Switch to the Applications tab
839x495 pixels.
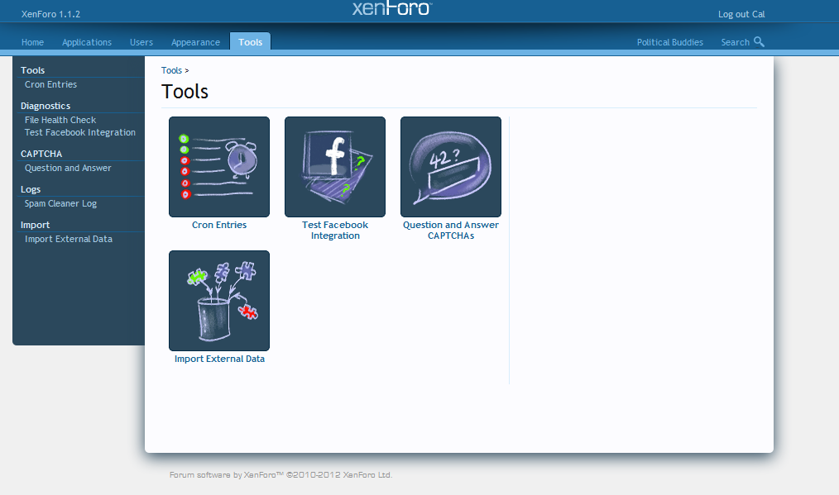[x=87, y=42]
